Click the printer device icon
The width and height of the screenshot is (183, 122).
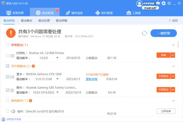(12, 56)
